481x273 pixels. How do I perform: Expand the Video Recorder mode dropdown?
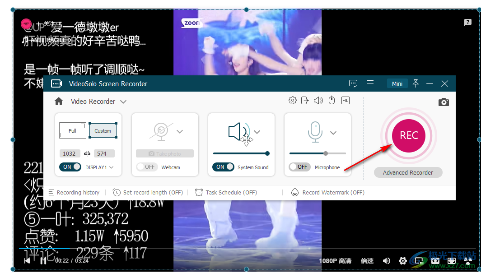(123, 102)
